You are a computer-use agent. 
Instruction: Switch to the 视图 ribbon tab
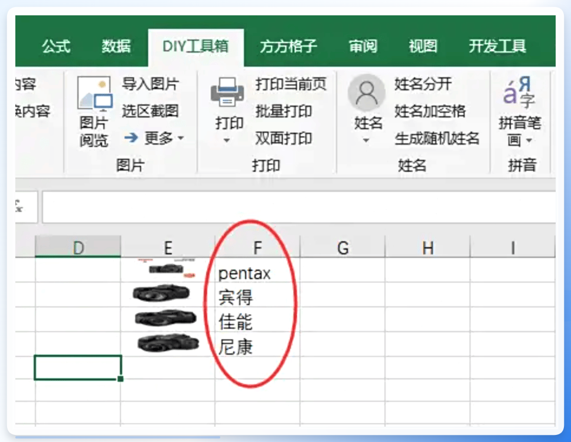423,46
